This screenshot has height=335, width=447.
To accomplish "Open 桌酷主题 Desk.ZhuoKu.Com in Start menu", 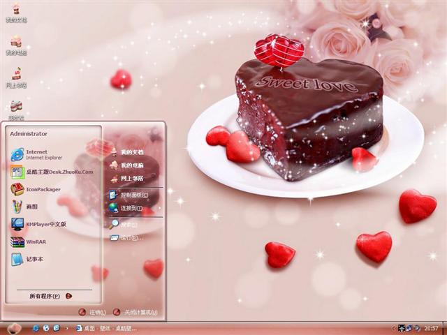I will [52, 172].
